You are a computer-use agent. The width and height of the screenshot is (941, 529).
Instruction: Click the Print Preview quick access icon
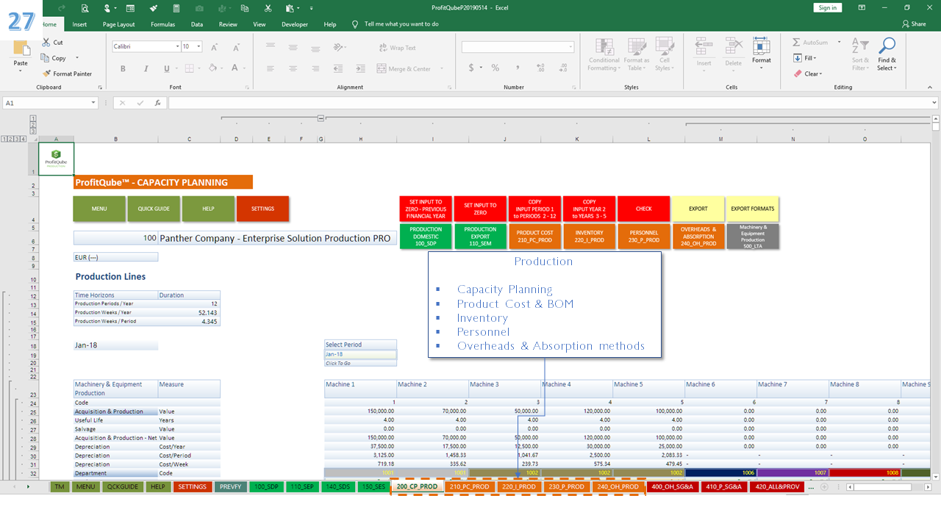pyautogui.click(x=85, y=8)
